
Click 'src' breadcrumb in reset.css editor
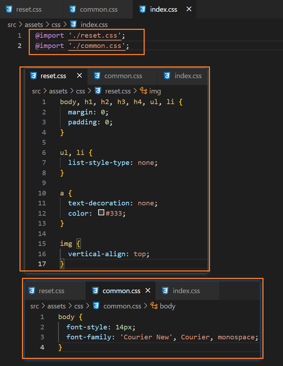(36, 91)
